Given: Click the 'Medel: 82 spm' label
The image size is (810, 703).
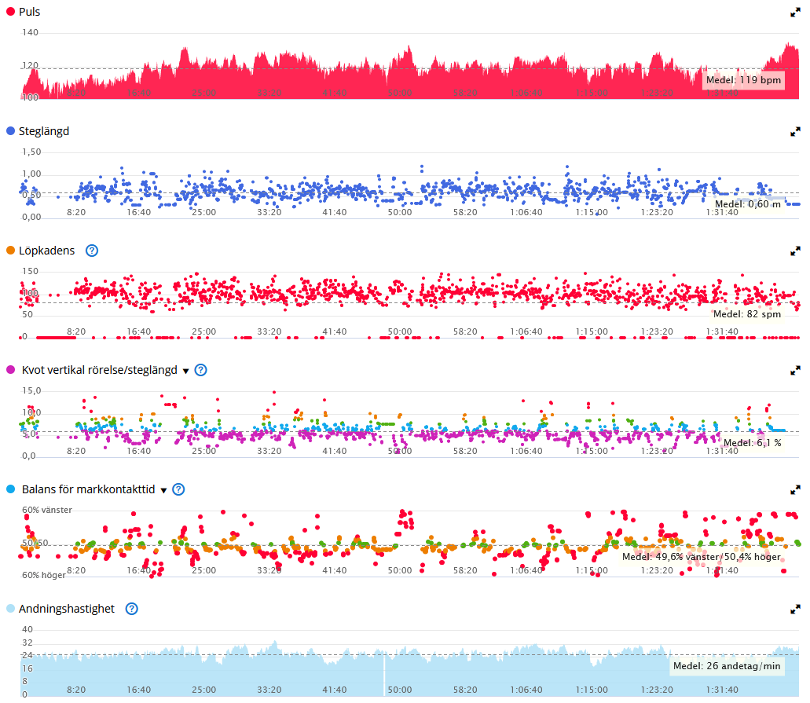Looking at the screenshot, I should [747, 313].
